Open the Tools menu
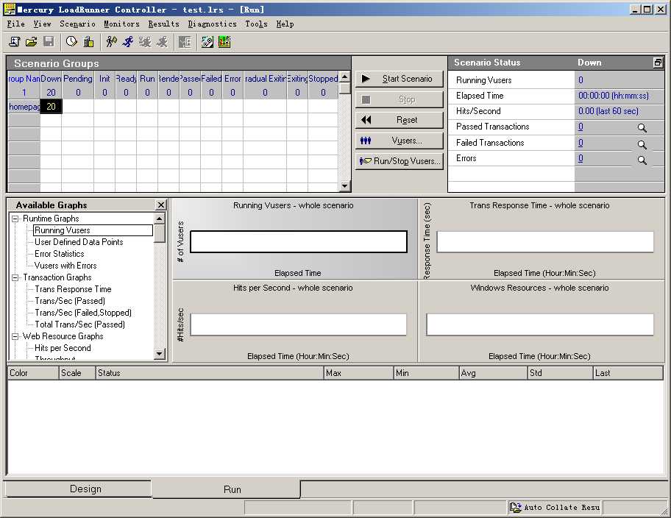 (256, 24)
